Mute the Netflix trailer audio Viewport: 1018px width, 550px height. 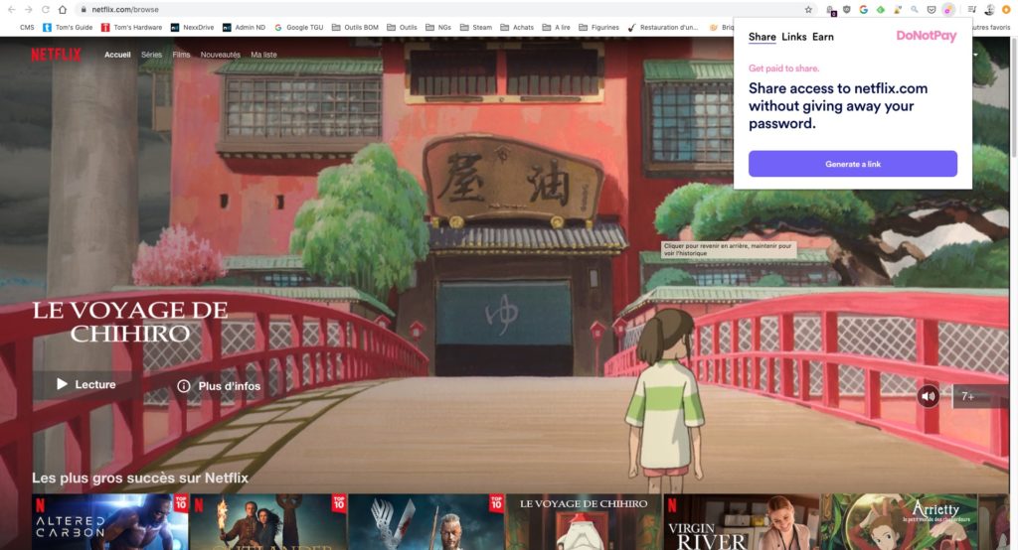(x=929, y=396)
